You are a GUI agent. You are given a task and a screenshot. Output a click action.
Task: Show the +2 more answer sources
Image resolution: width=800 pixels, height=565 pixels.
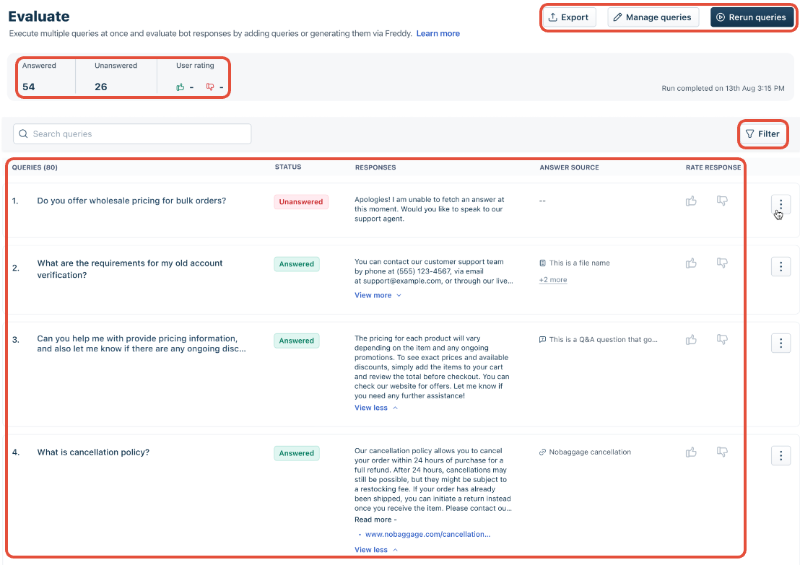553,280
